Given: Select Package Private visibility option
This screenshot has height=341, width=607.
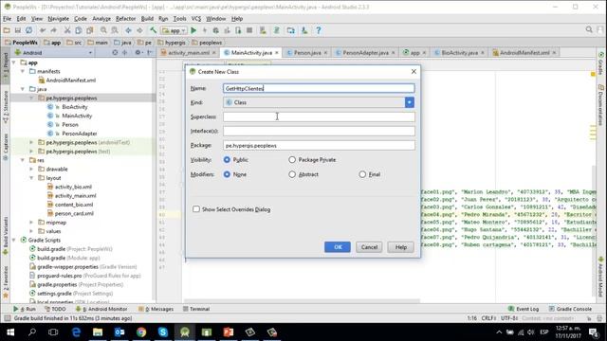Looking at the screenshot, I should pyautogui.click(x=292, y=160).
